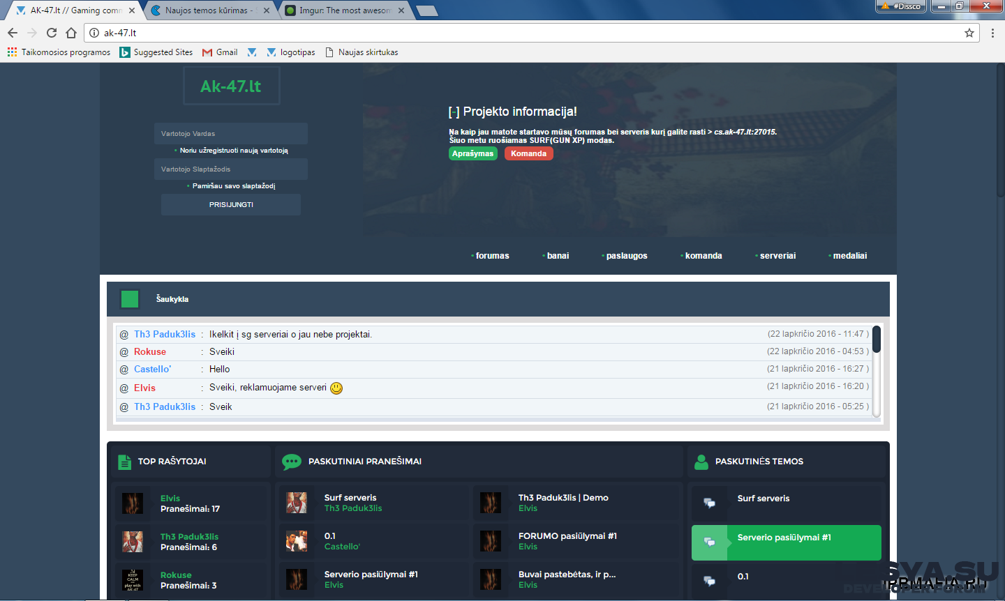
Task: Click the shoutbox scrollbar thumb
Action: pos(876,340)
